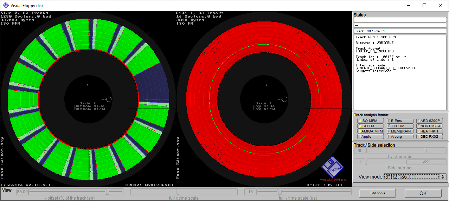Click '2048 Bytes' text on Side 1
The width and height of the screenshot is (449, 201).
tap(190, 20)
